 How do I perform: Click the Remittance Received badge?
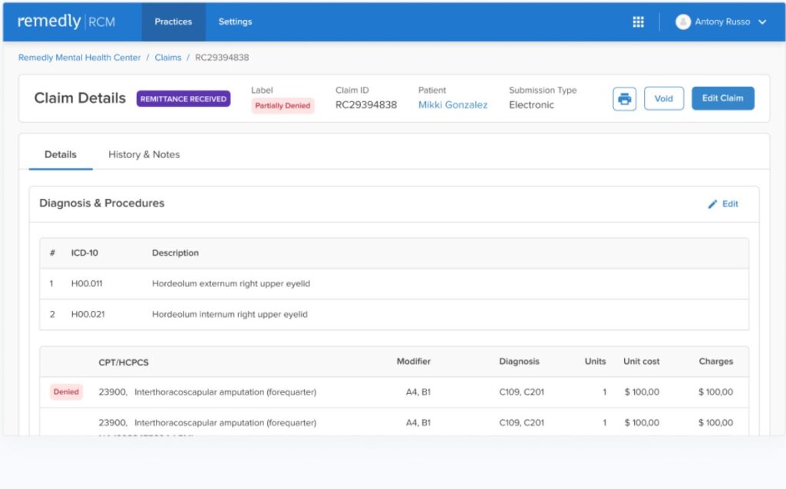pyautogui.click(x=183, y=98)
